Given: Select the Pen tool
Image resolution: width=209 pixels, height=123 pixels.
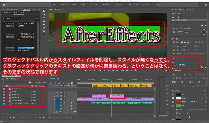Looking at the screenshot, I should [x=44, y=28].
